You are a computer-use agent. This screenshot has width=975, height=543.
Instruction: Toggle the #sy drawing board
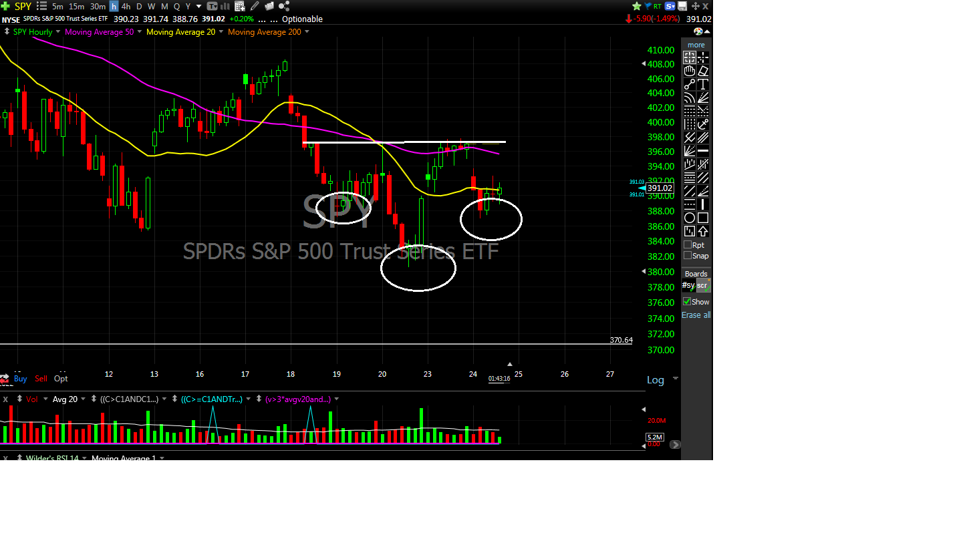[688, 285]
